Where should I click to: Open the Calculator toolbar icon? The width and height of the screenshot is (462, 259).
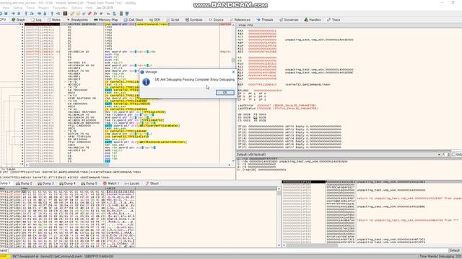pos(121,14)
